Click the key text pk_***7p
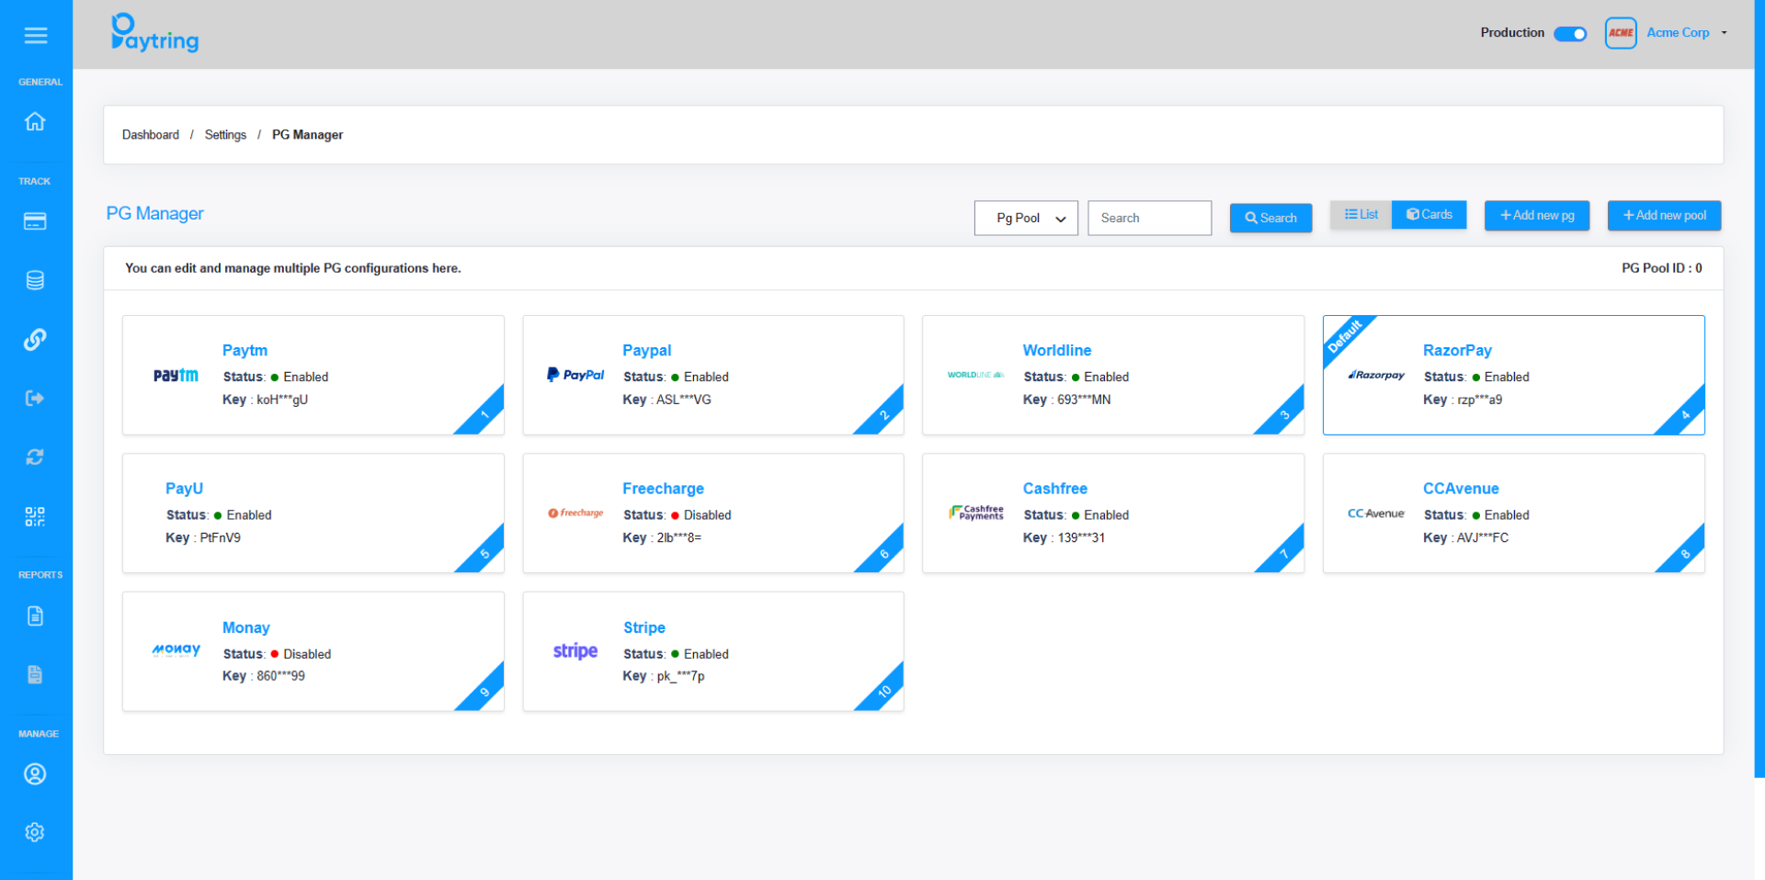The height and width of the screenshot is (880, 1765). pyautogui.click(x=680, y=676)
